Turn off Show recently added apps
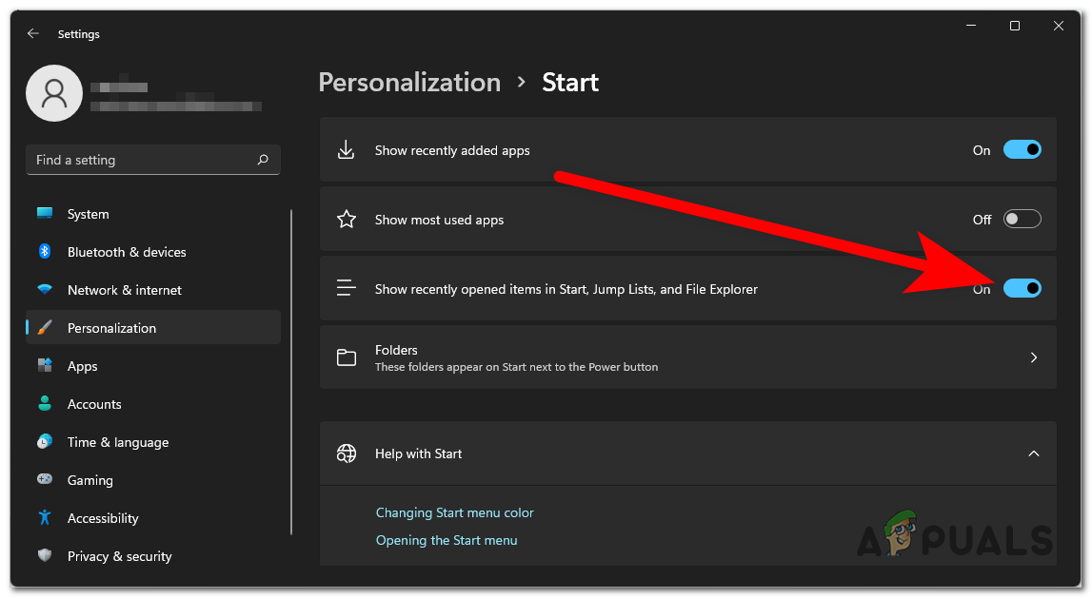 coord(1022,150)
